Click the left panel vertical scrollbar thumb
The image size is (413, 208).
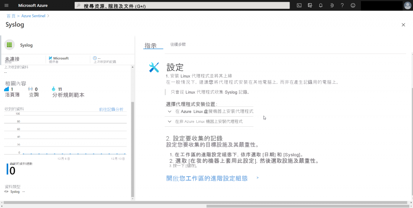click(x=132, y=149)
